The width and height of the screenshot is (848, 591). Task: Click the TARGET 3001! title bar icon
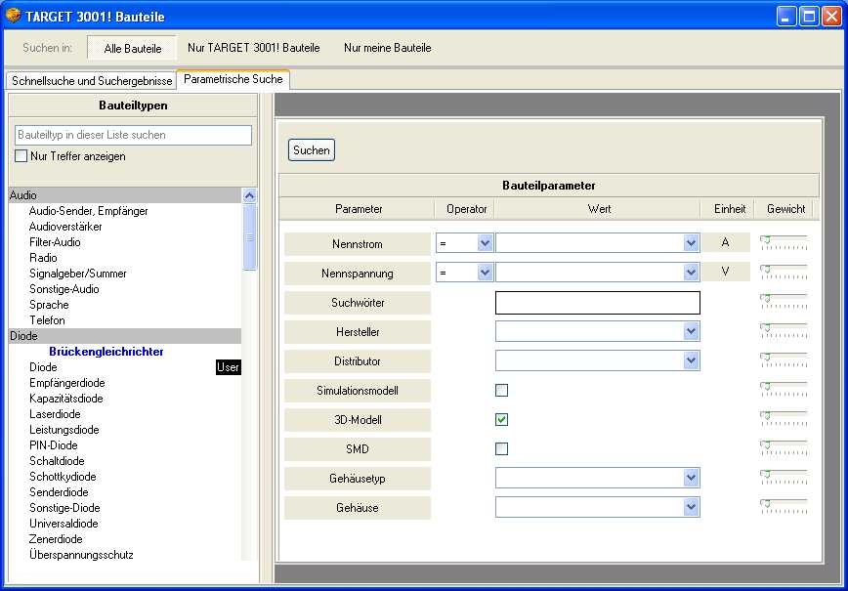pyautogui.click(x=13, y=17)
